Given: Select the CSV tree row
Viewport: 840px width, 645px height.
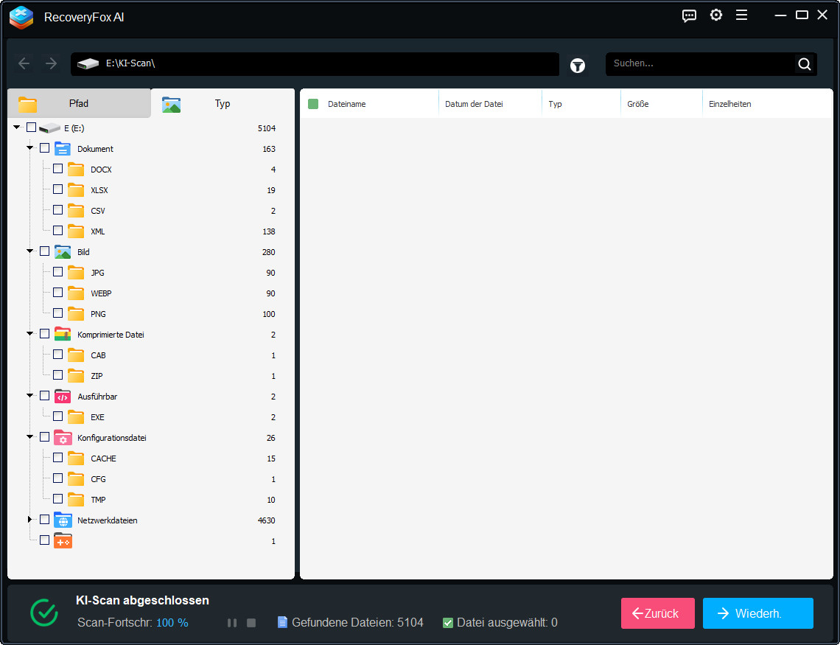Looking at the screenshot, I should (151, 211).
